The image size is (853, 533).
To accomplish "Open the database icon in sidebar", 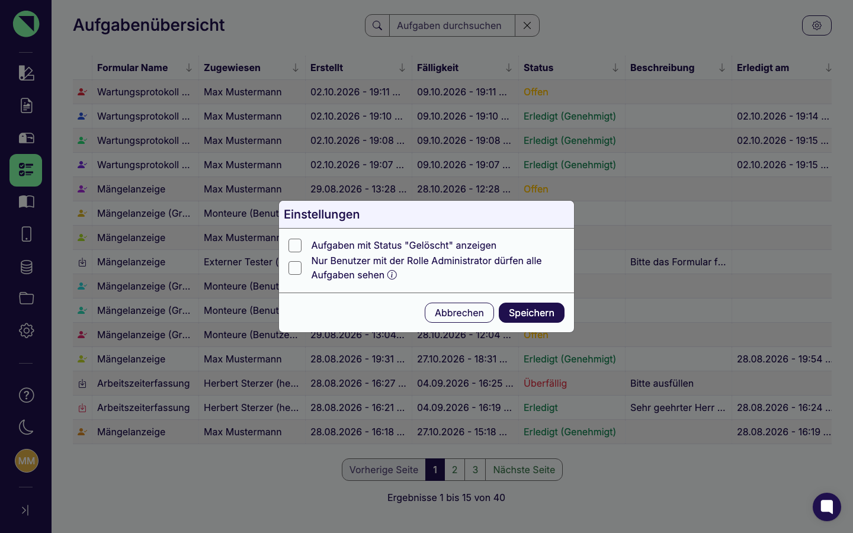I will (x=26, y=266).
